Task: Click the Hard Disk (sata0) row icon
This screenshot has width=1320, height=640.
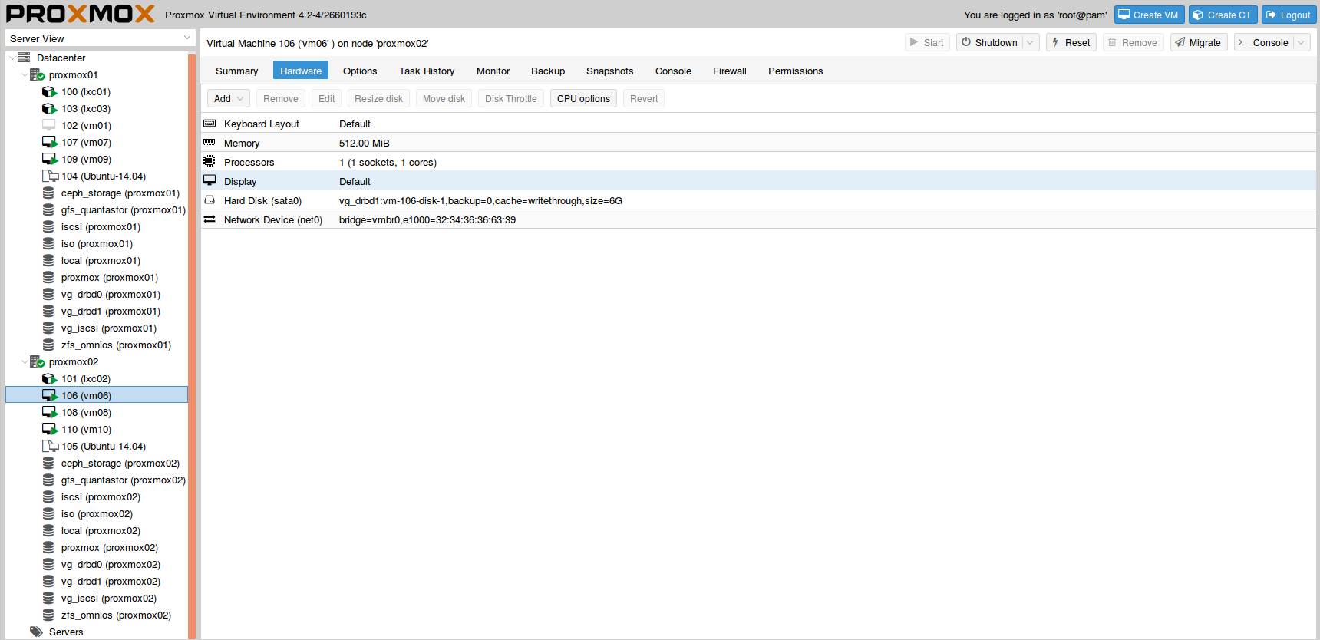Action: 210,200
